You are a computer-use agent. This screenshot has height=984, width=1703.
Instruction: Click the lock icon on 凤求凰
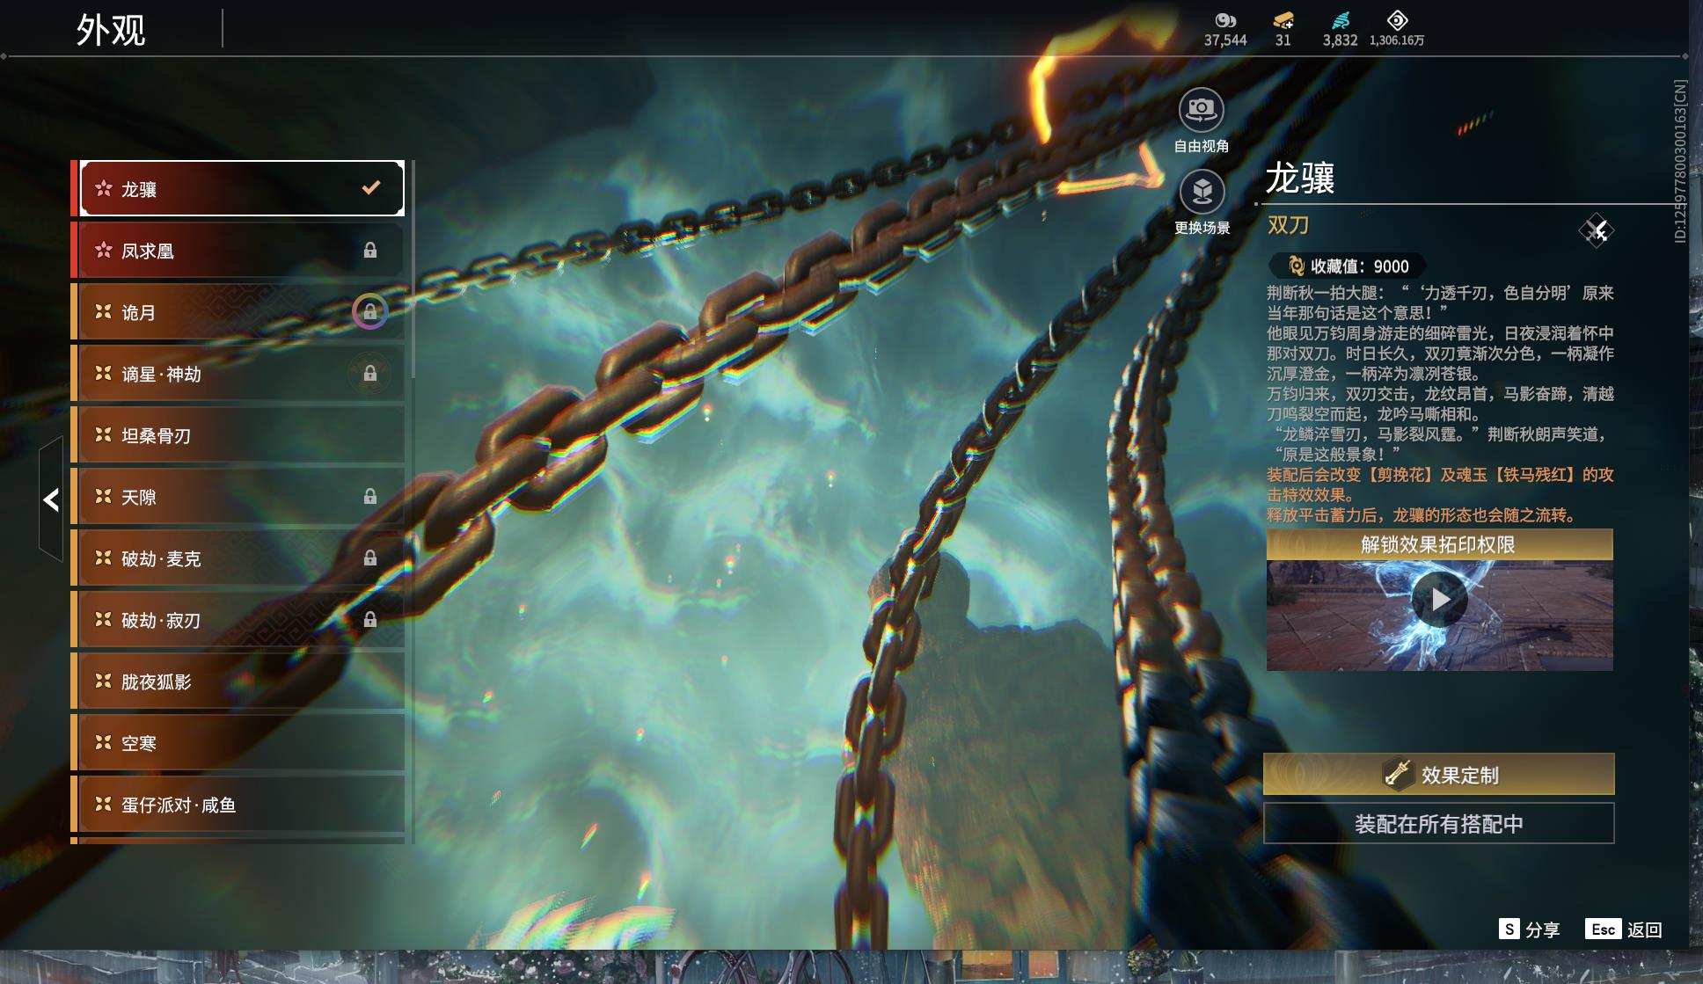click(370, 251)
